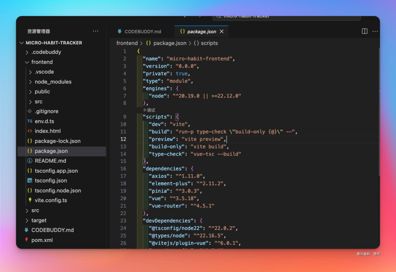This screenshot has height=272, width=396.
Task: Click the braces icon beside package.json in tree
Action: (x=30, y=151)
